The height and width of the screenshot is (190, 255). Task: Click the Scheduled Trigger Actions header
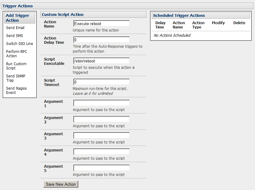(x=179, y=16)
